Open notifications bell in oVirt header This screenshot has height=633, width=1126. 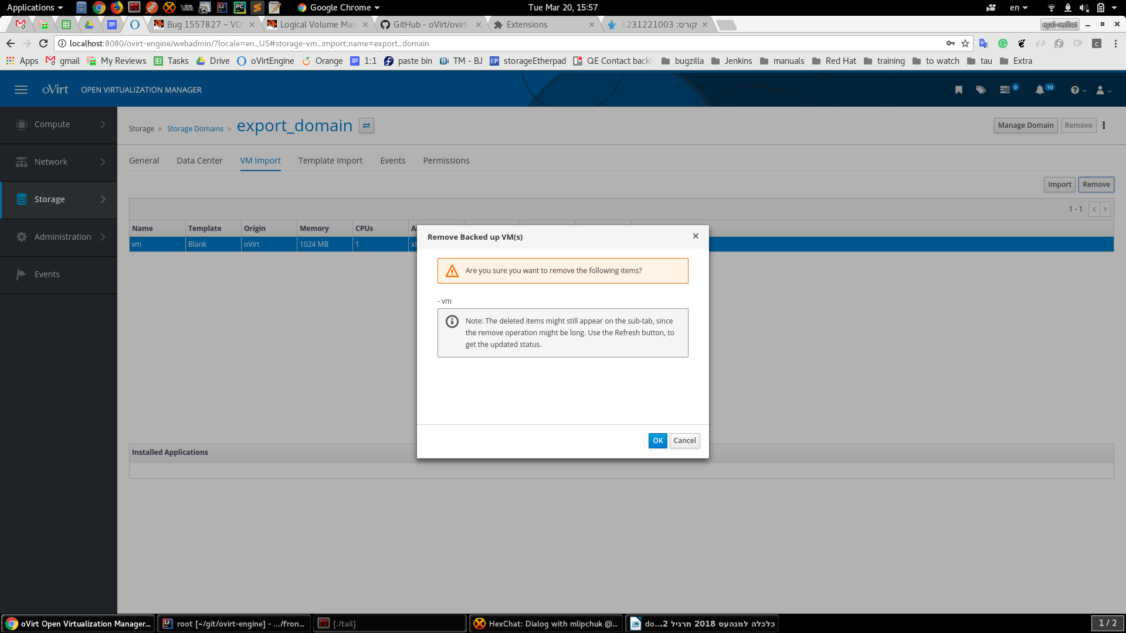pos(1039,90)
